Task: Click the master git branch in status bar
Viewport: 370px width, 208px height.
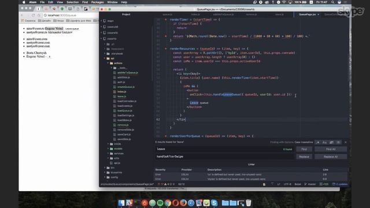Action: [310, 184]
